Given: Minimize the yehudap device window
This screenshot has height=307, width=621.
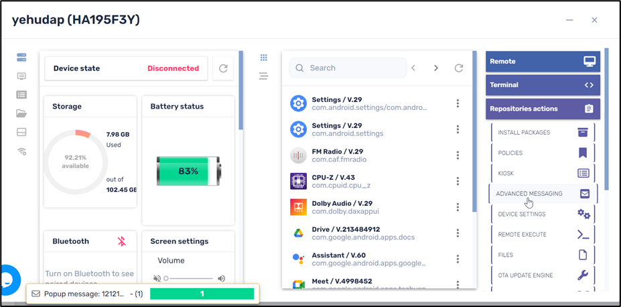Looking at the screenshot, I should (x=570, y=20).
